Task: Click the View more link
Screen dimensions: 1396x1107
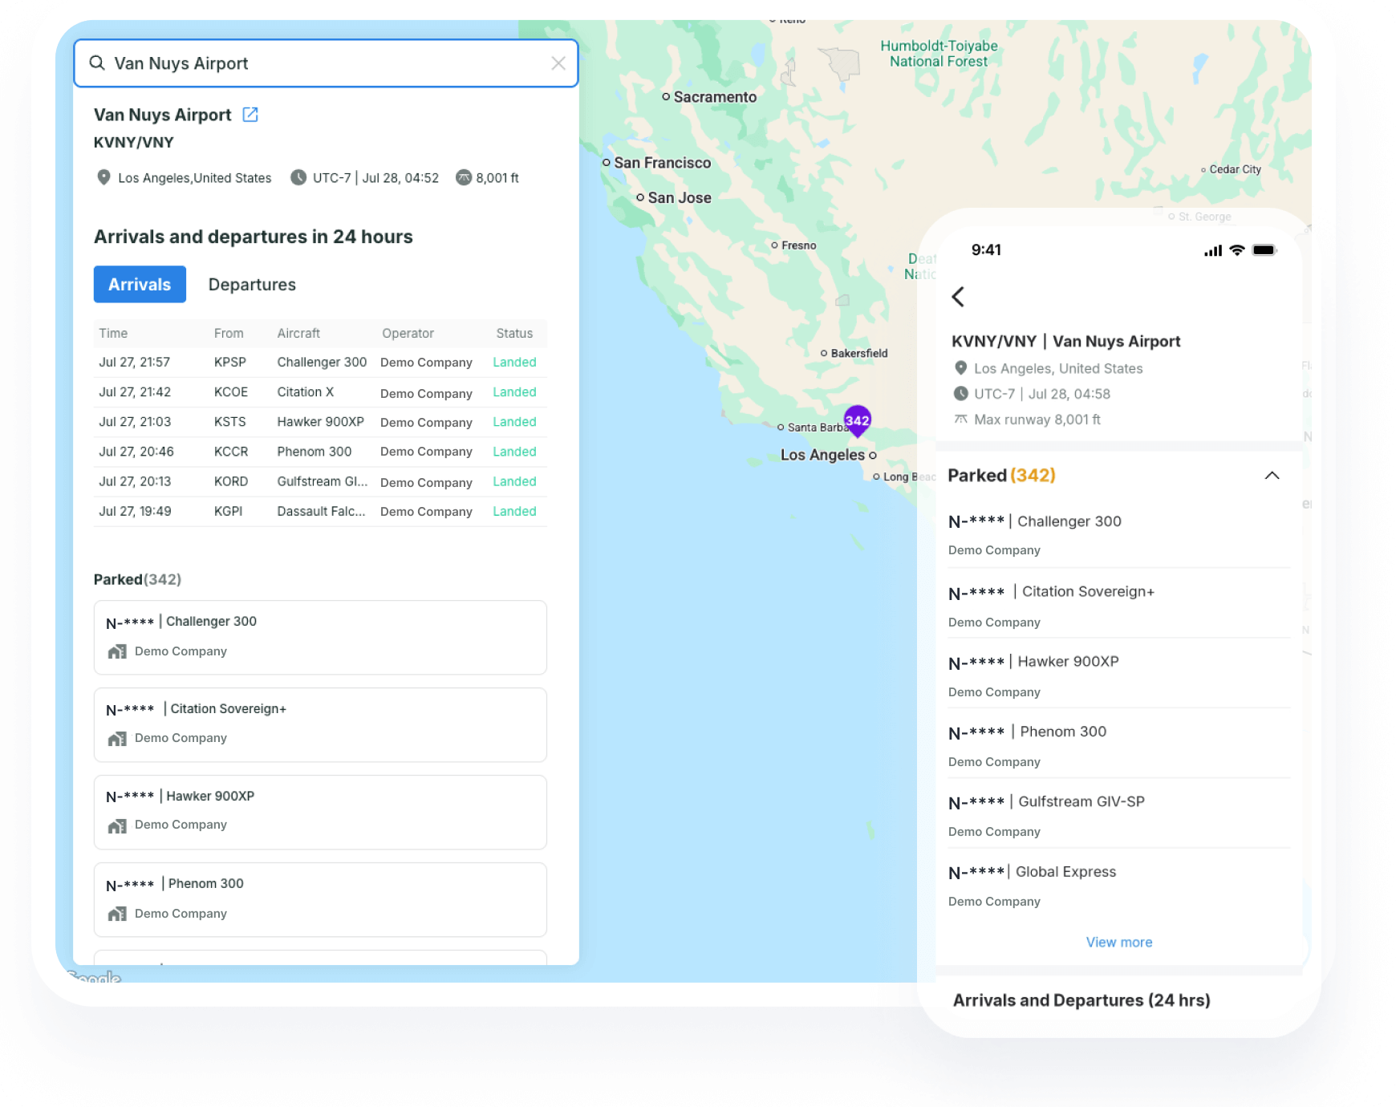Action: click(1118, 942)
